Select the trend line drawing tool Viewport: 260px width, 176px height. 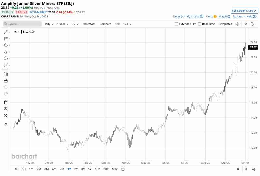[6, 32]
